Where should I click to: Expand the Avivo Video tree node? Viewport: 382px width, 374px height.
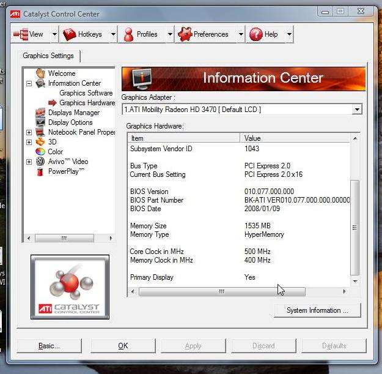pyautogui.click(x=29, y=162)
